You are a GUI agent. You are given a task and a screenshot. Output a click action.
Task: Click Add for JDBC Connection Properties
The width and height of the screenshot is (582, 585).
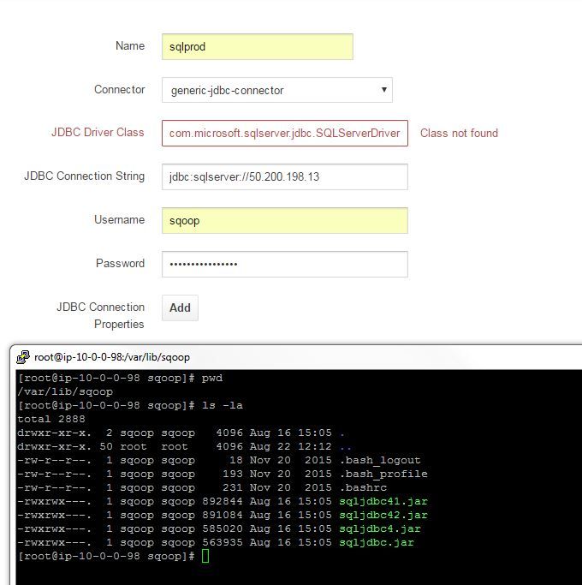180,307
